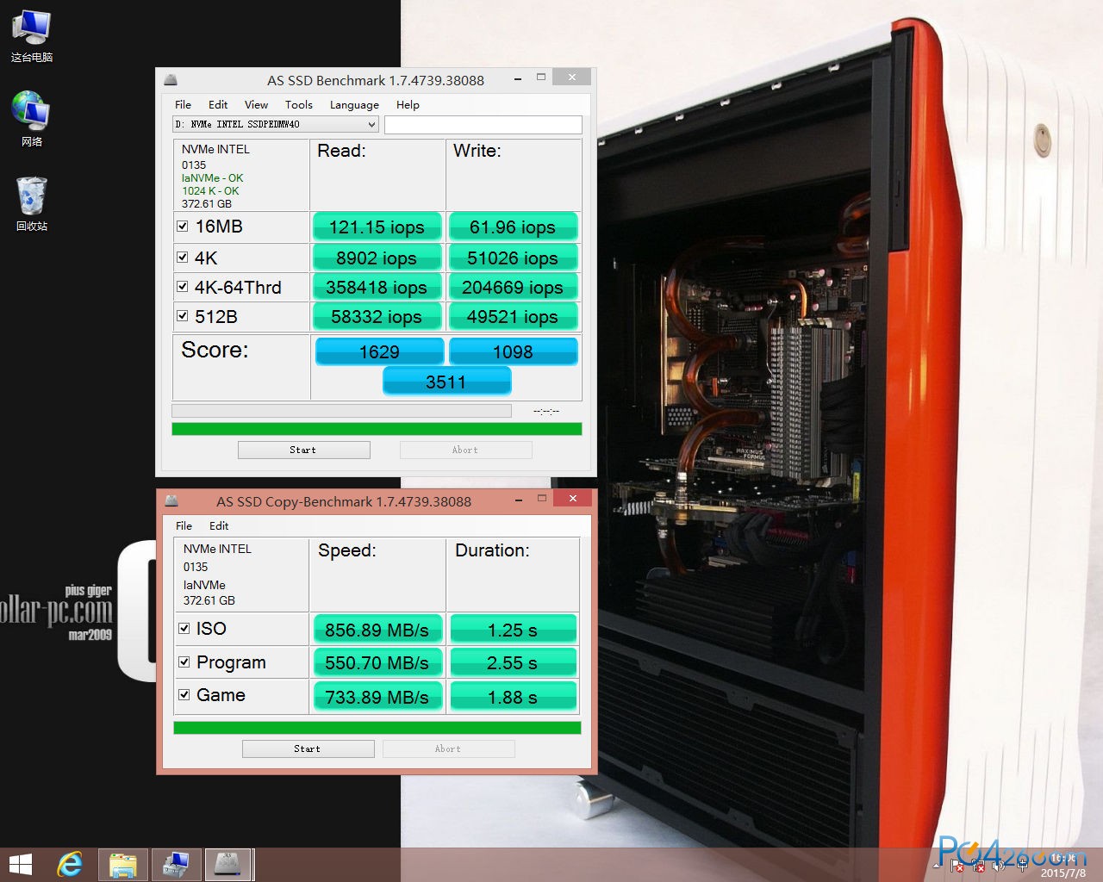Click ISO duration 1.25 s
1103x882 pixels.
click(x=513, y=630)
